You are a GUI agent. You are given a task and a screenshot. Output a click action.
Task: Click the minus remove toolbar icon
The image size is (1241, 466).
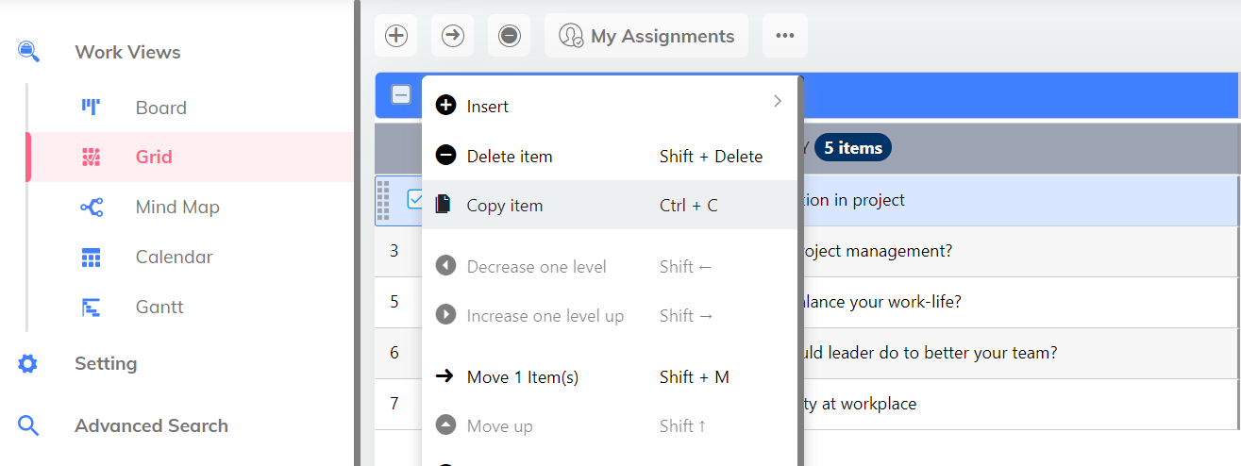click(509, 36)
